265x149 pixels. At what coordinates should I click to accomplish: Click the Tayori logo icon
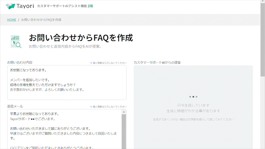10,6
